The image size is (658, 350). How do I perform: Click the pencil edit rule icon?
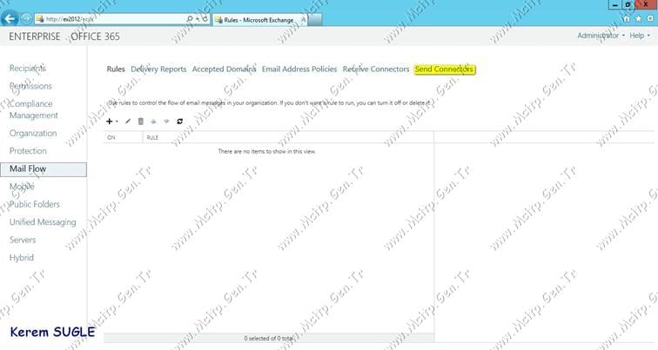(128, 122)
